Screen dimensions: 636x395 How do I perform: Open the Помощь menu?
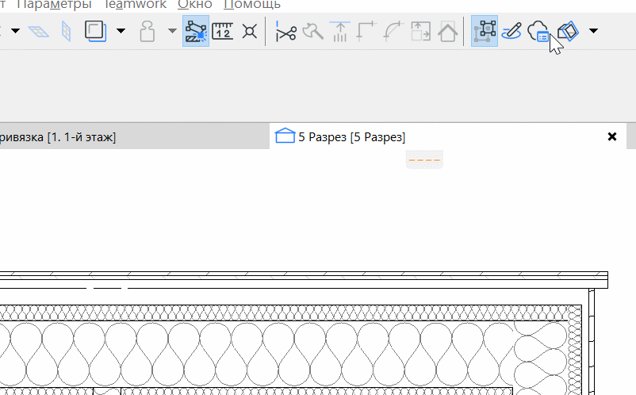(252, 5)
